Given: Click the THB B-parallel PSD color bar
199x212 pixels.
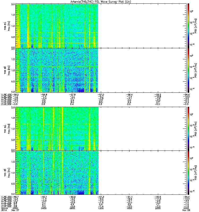Looking at the screenshot, I should 188,70.
